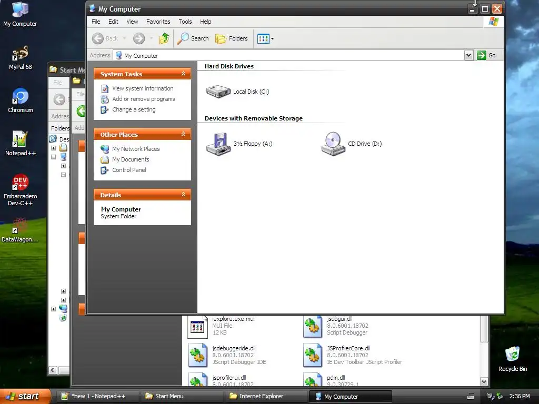This screenshot has width=539, height=404.
Task: Switch to Start Menu taskbar button
Action: 182,397
